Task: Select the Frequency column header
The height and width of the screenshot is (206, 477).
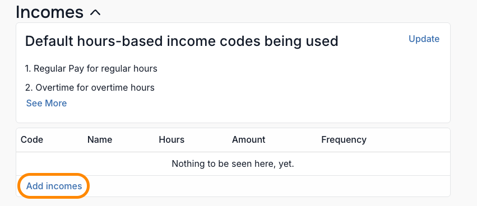Action: 344,140
